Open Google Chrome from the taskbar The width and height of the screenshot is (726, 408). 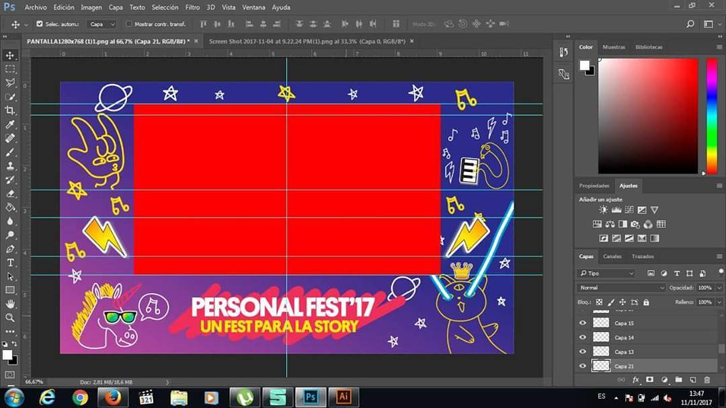coord(80,398)
